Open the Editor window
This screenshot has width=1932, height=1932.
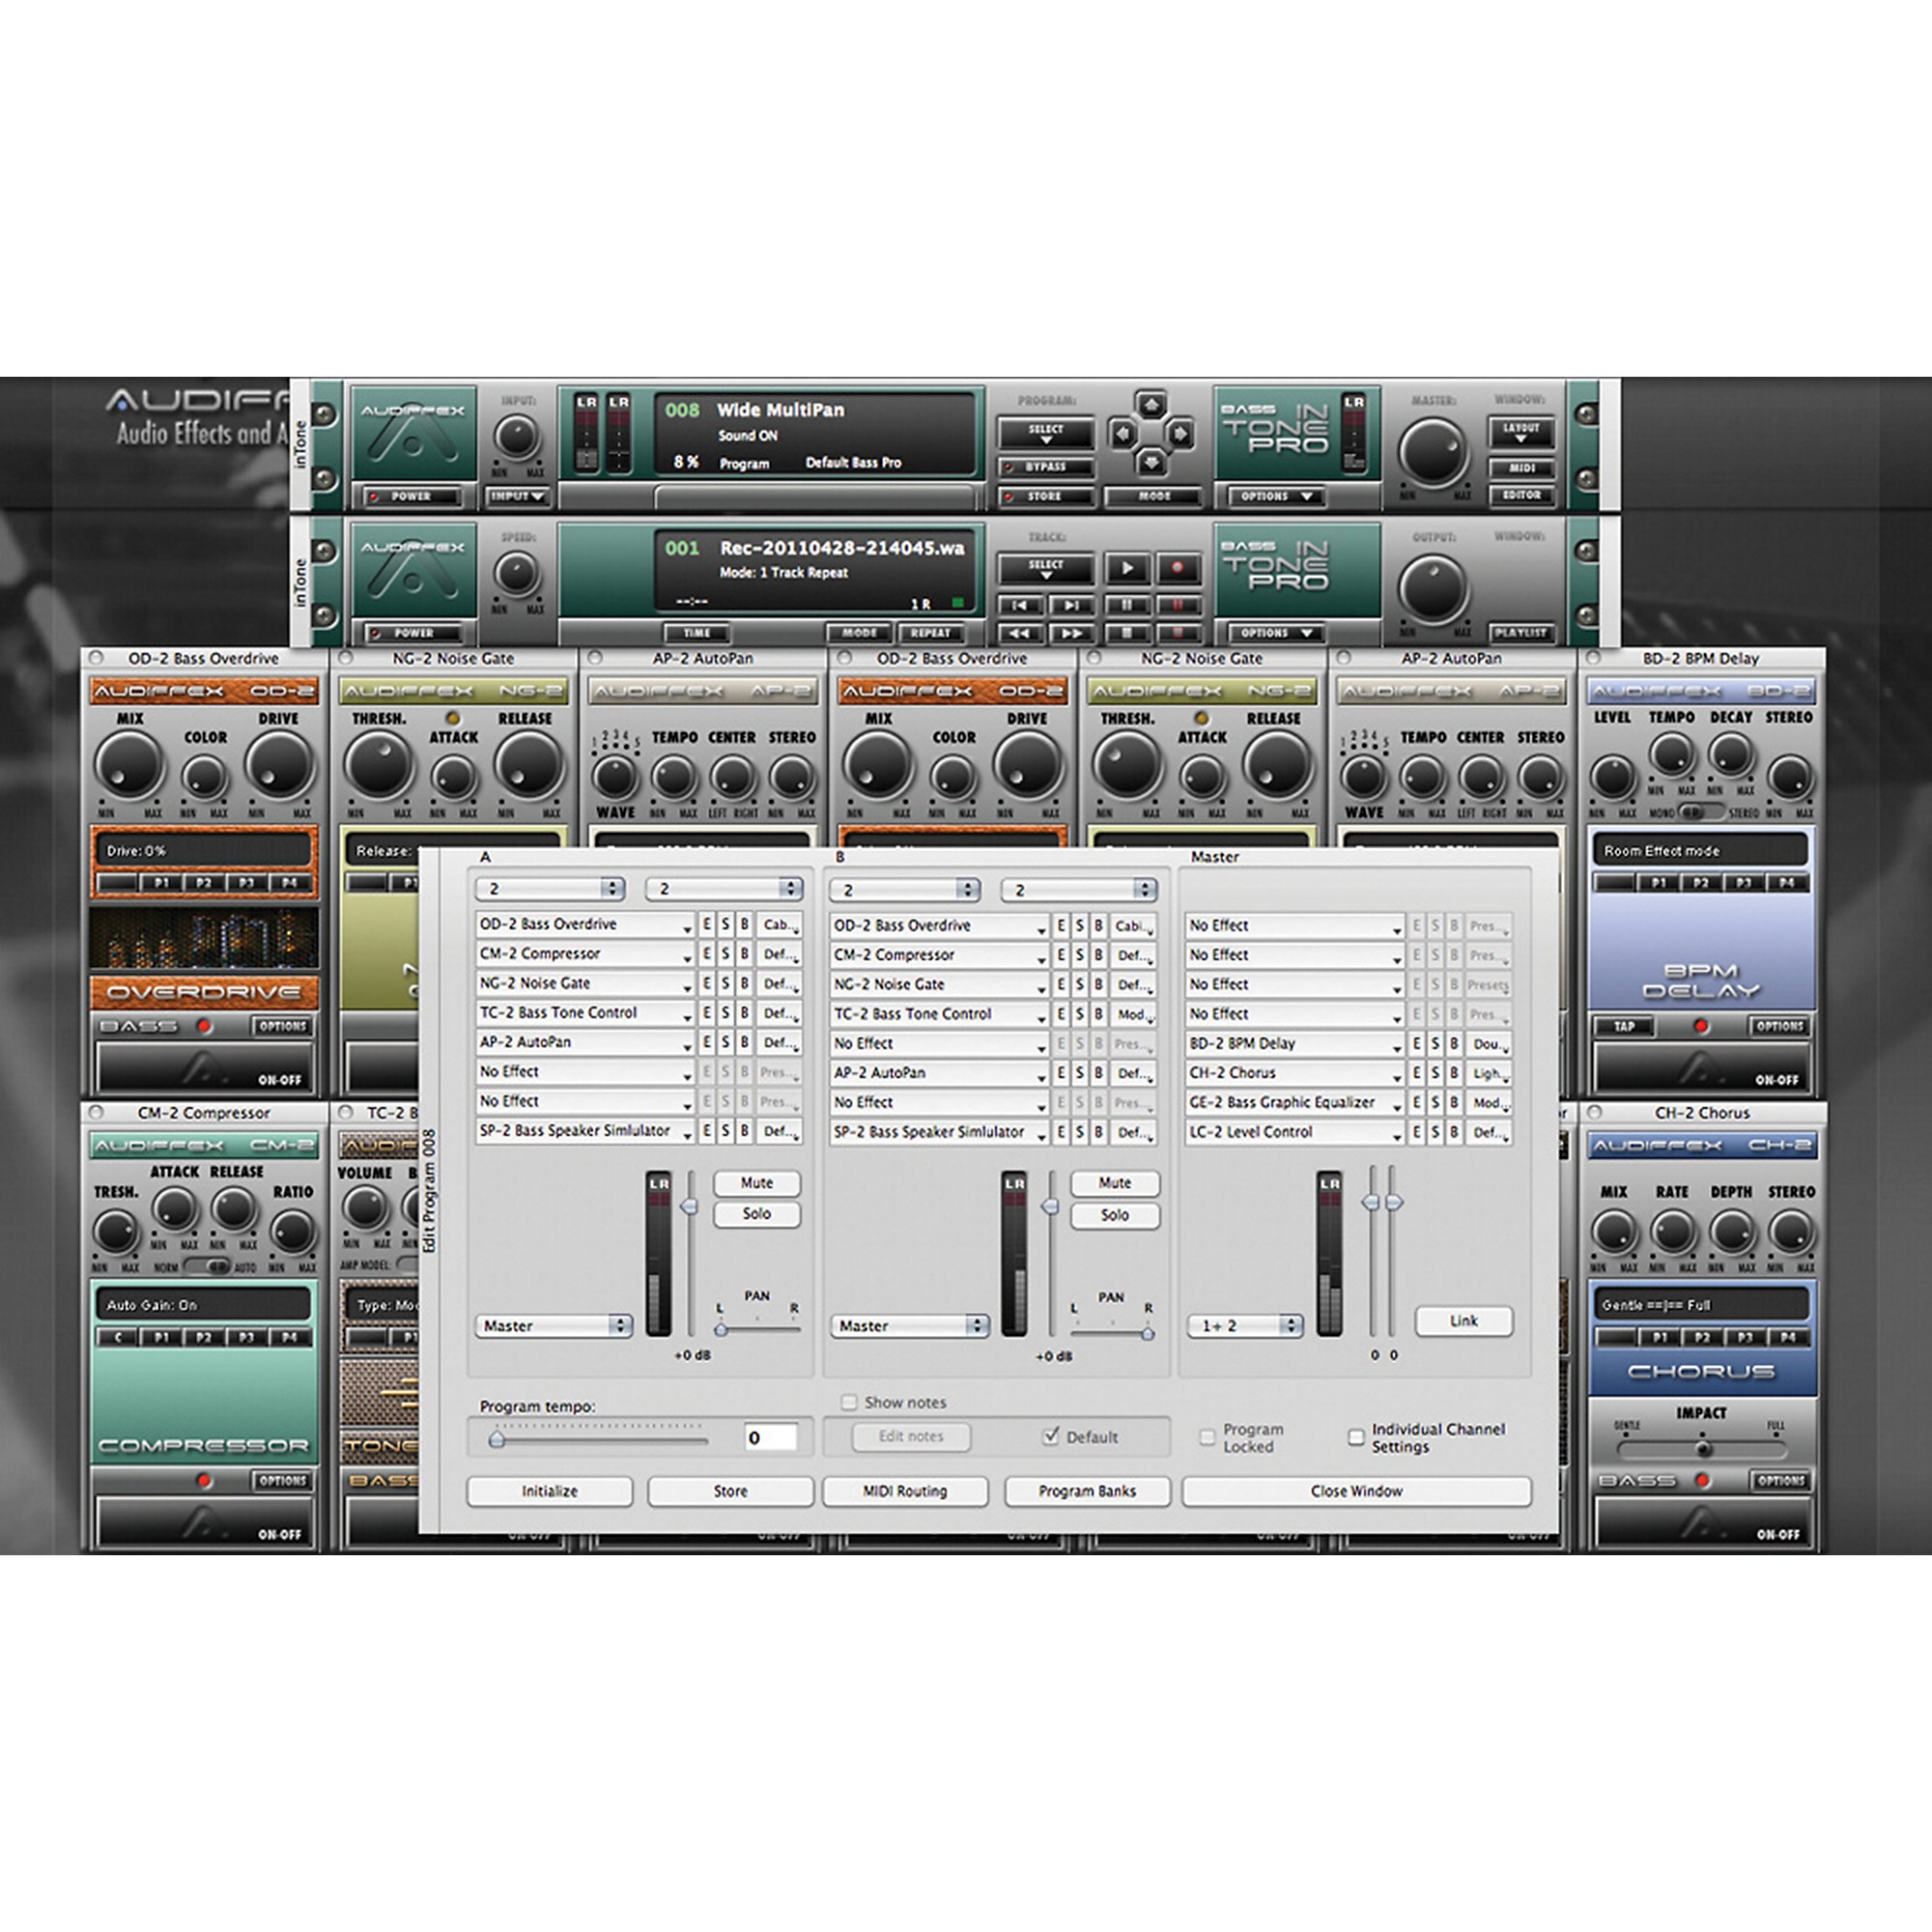(x=1521, y=495)
